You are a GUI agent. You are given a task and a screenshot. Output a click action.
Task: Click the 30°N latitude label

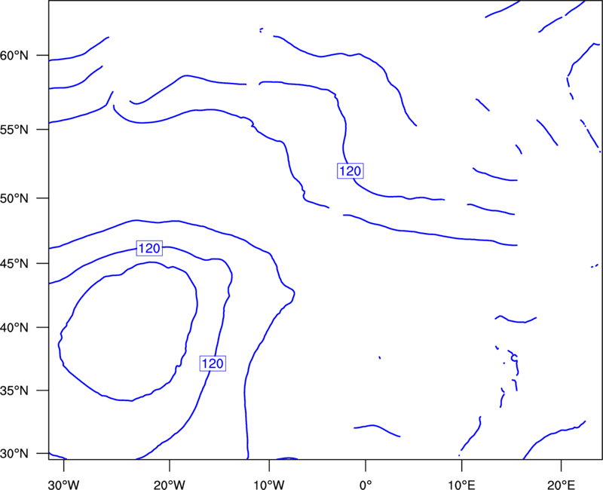pos(14,454)
